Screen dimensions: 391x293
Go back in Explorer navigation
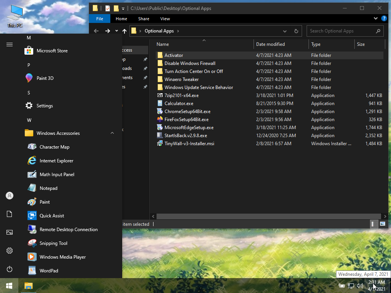click(96, 31)
